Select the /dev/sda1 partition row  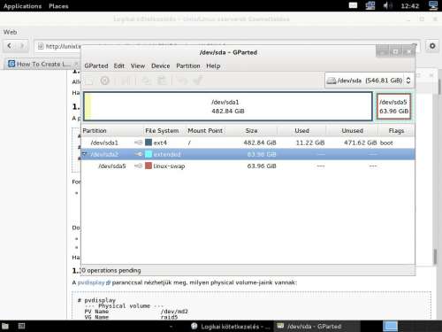pos(248,143)
